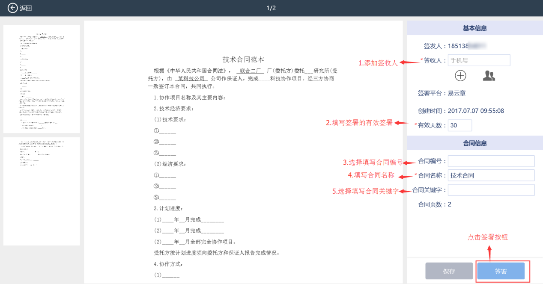
Task: Click the 基本信息 section header
Action: 474,28
